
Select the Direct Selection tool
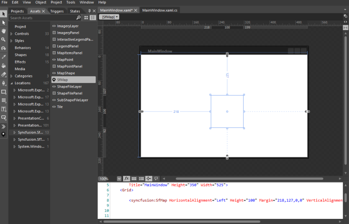click(x=3, y=23)
